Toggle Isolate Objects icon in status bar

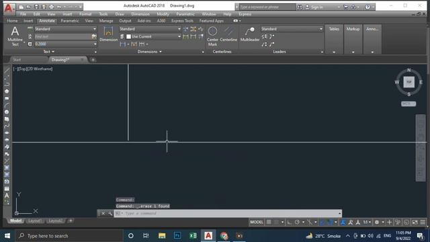(x=398, y=223)
